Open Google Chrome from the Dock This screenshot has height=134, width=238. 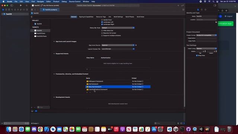pos(40,129)
